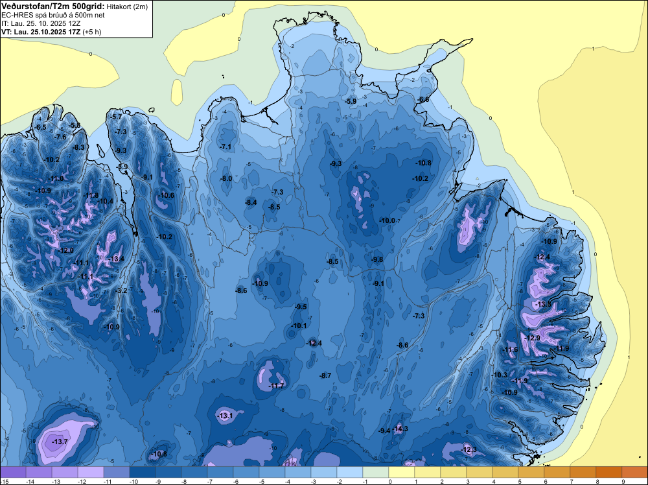Click the -9.5 temperature label
This screenshot has height=485, width=648.
[x=301, y=307]
